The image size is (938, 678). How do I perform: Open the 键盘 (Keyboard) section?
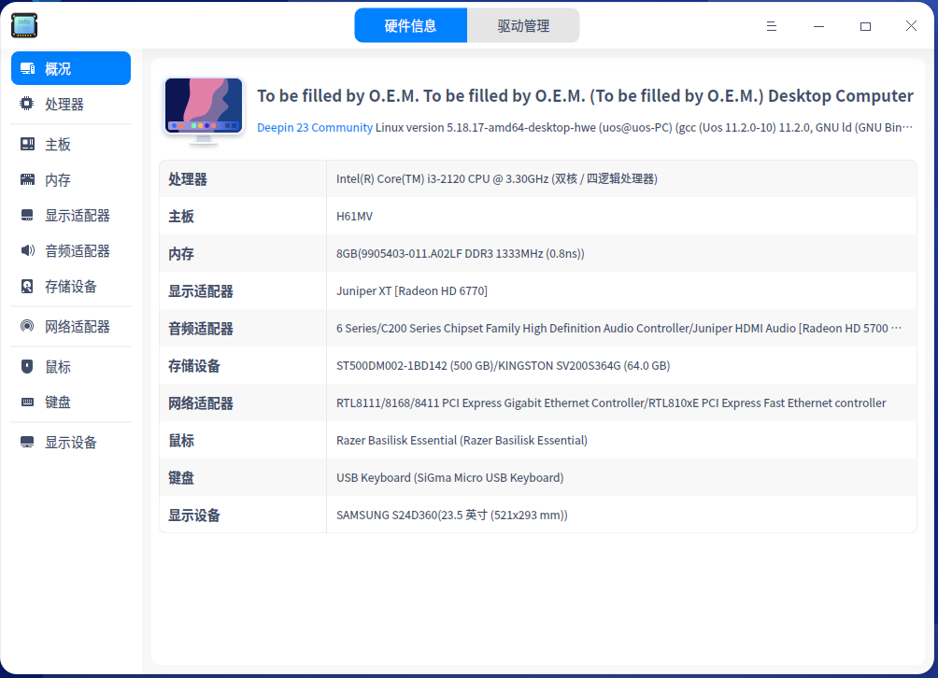26,403
